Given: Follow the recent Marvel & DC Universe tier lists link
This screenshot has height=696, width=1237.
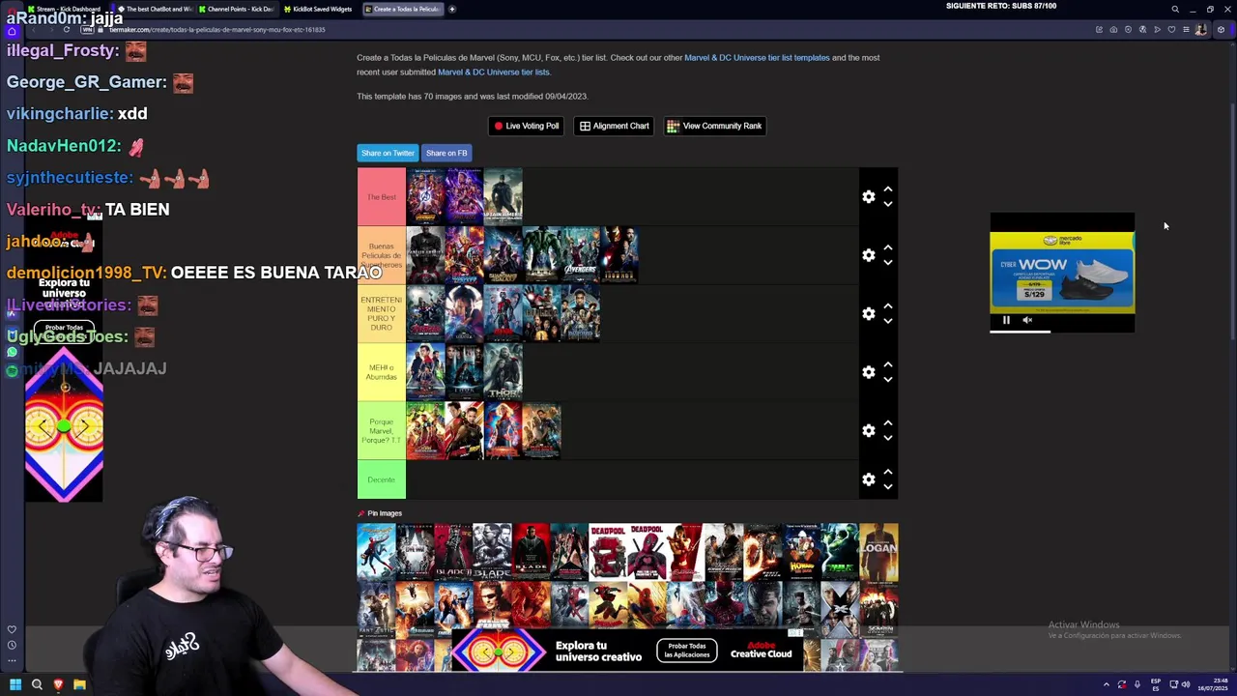Looking at the screenshot, I should point(494,72).
